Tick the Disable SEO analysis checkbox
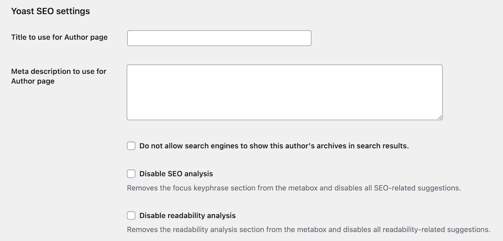The height and width of the screenshot is (241, 503). 131,174
